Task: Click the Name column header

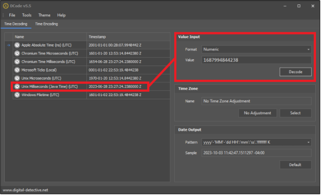Action: point(50,37)
